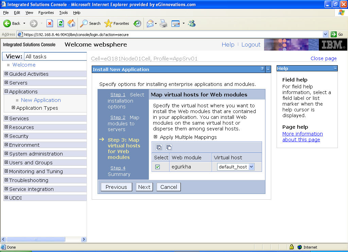
Task: Open the Search magnifier in the toolbar
Action: coord(84,23)
